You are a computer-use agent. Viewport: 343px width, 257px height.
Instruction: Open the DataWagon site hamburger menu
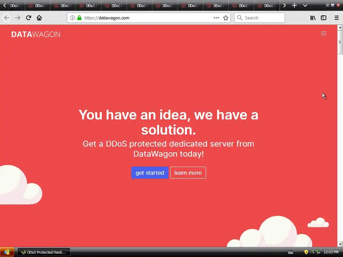coord(324,33)
